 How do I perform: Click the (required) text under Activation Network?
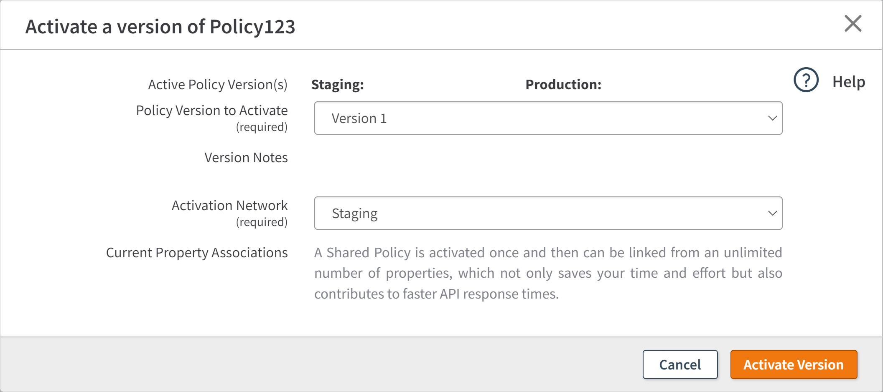(x=262, y=222)
